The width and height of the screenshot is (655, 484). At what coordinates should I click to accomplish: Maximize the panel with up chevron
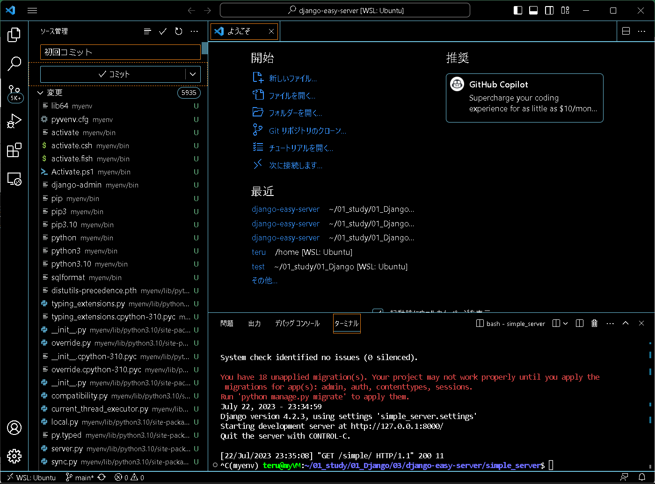[626, 323]
